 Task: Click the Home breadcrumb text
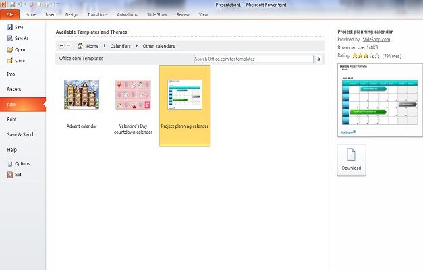[x=92, y=46]
